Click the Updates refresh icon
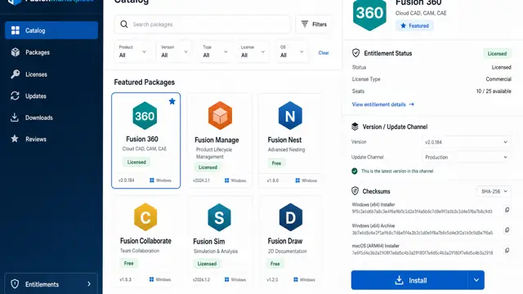This screenshot has height=294, width=523. 15,96
